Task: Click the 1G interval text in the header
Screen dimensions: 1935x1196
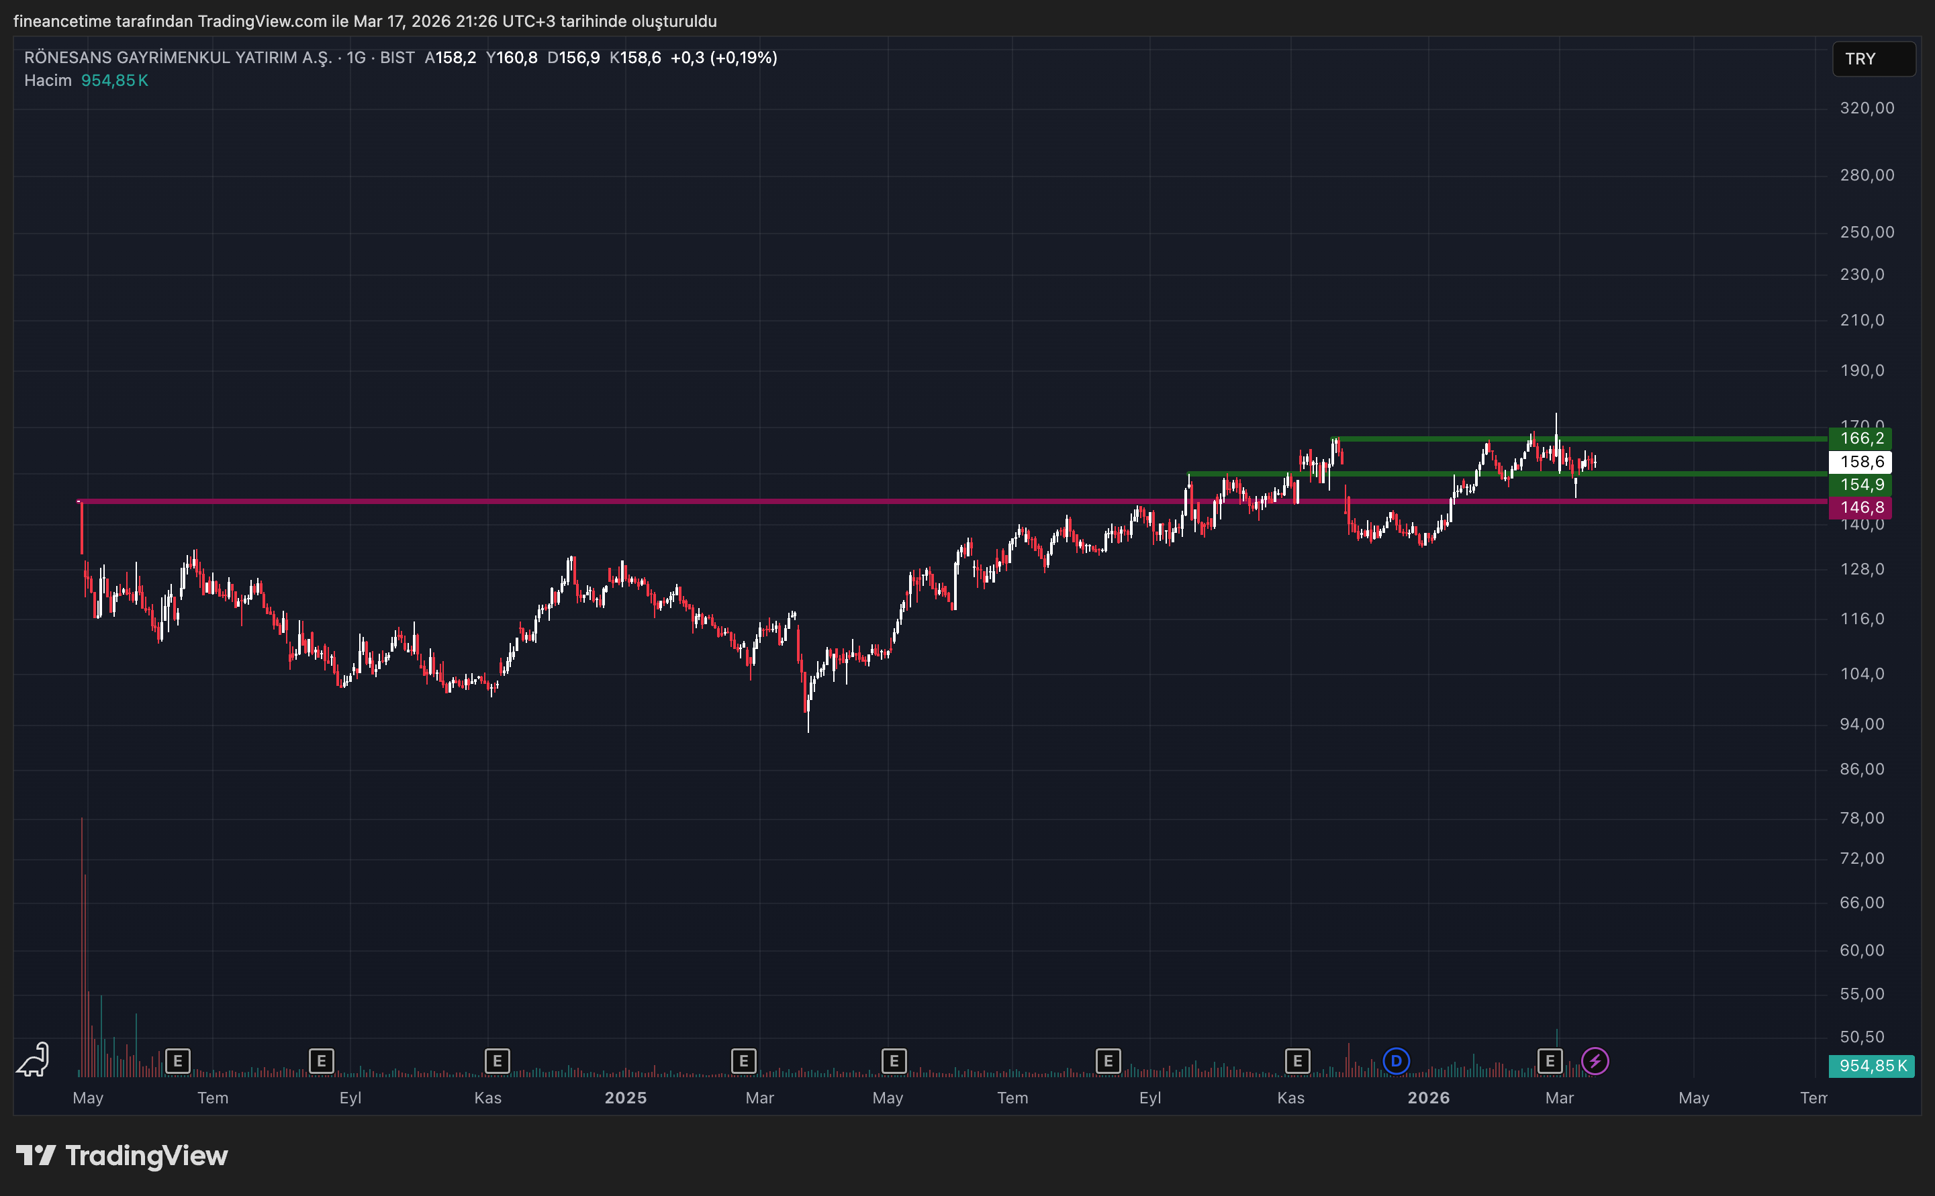Action: point(356,58)
